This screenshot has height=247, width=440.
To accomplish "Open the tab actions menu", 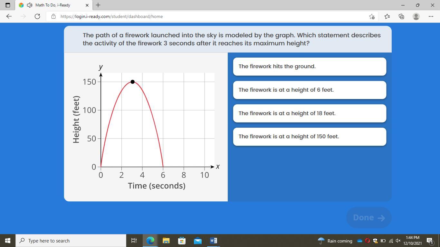I will (x=8, y=5).
